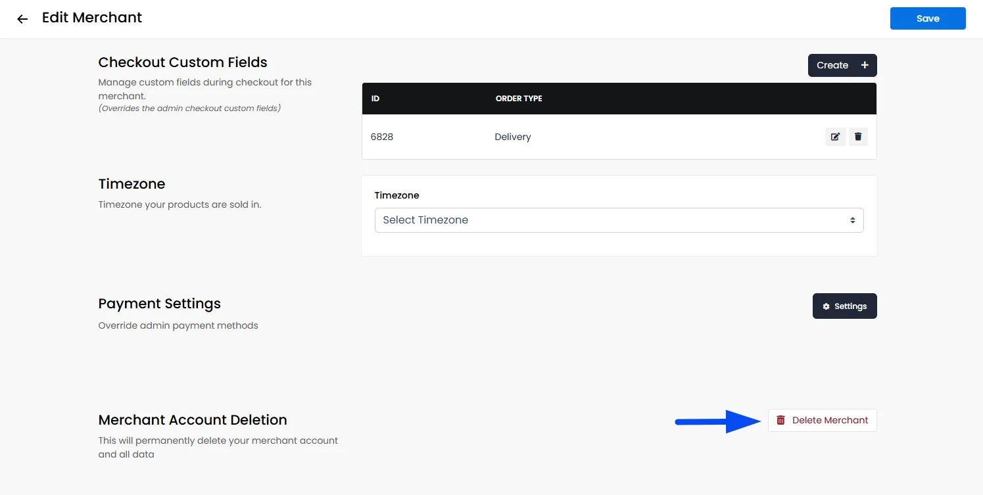The height and width of the screenshot is (495, 983).
Task: Click the ID column header
Action: click(375, 99)
